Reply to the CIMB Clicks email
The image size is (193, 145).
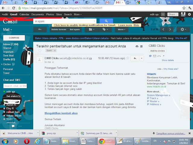(135, 58)
